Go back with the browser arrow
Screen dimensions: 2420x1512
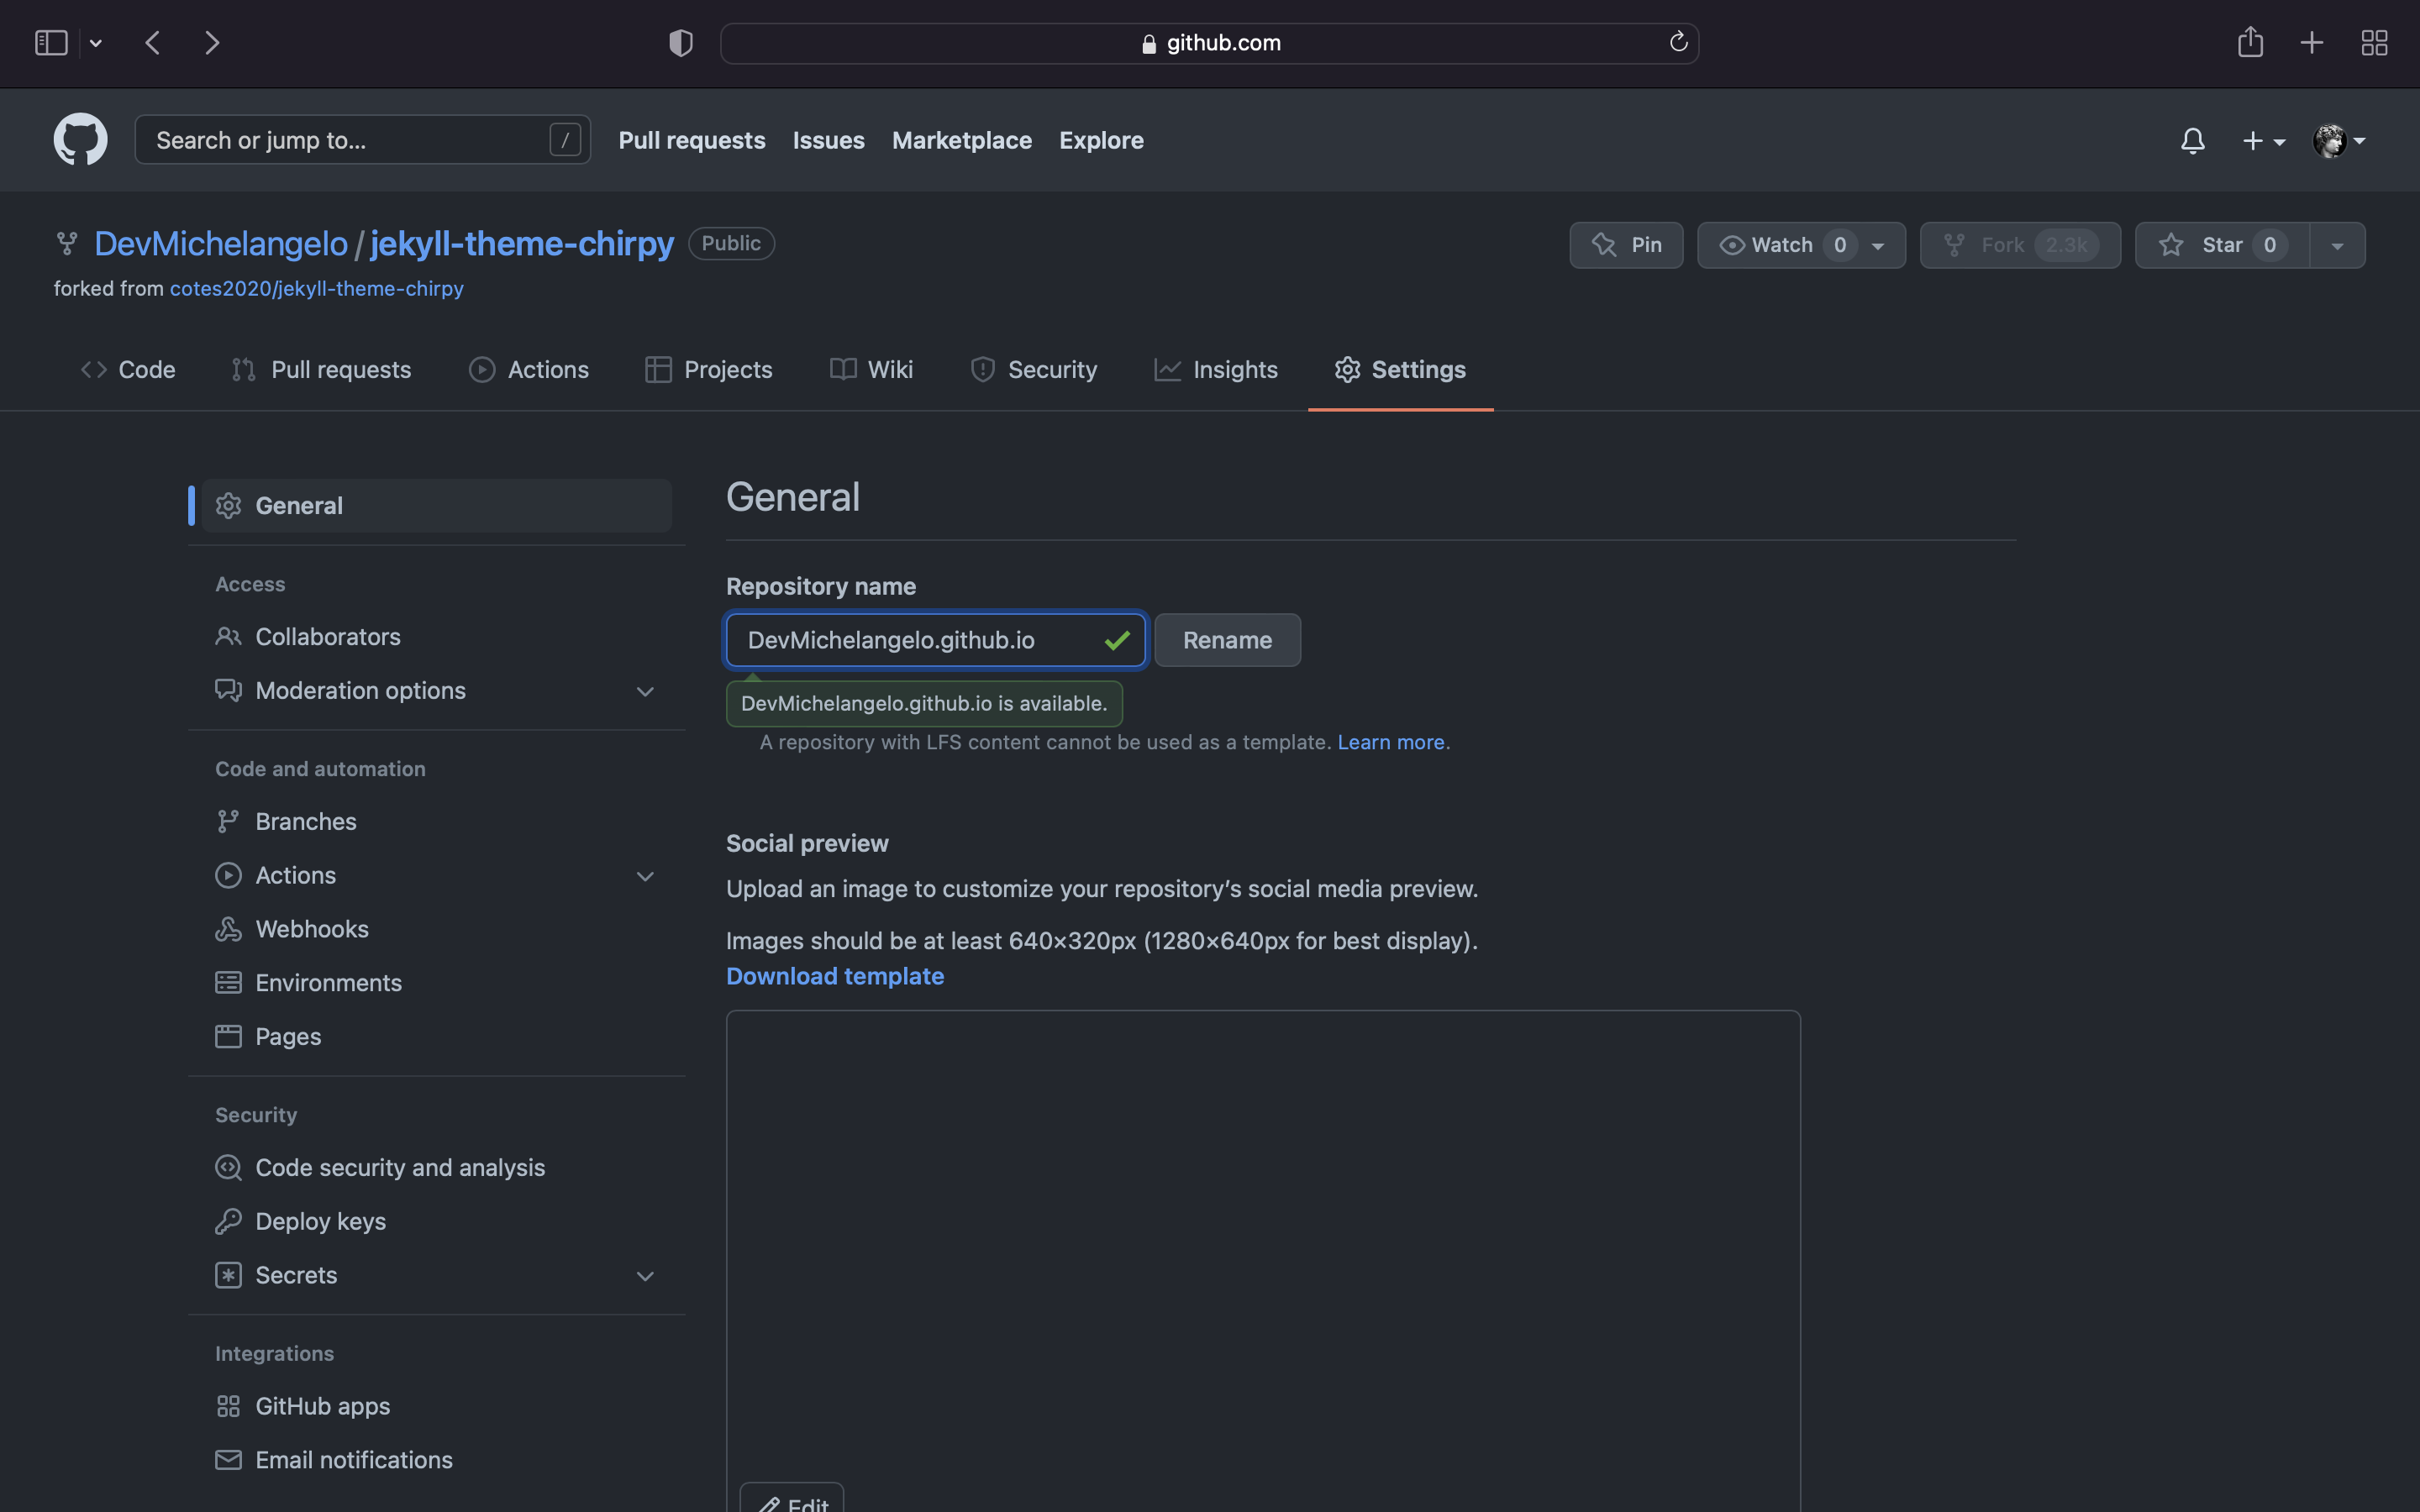coord(153,42)
